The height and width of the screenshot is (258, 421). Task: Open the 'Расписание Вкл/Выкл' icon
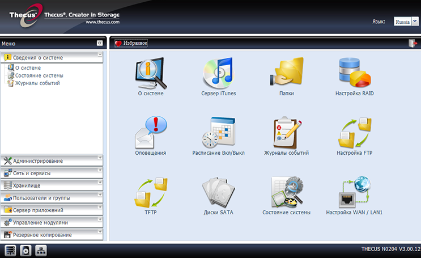(219, 132)
